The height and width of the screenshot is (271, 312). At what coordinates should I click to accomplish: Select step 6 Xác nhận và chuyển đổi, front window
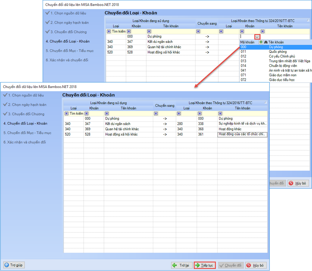pos(25,142)
